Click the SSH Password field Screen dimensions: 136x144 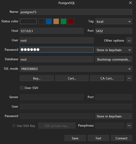tap(57, 116)
